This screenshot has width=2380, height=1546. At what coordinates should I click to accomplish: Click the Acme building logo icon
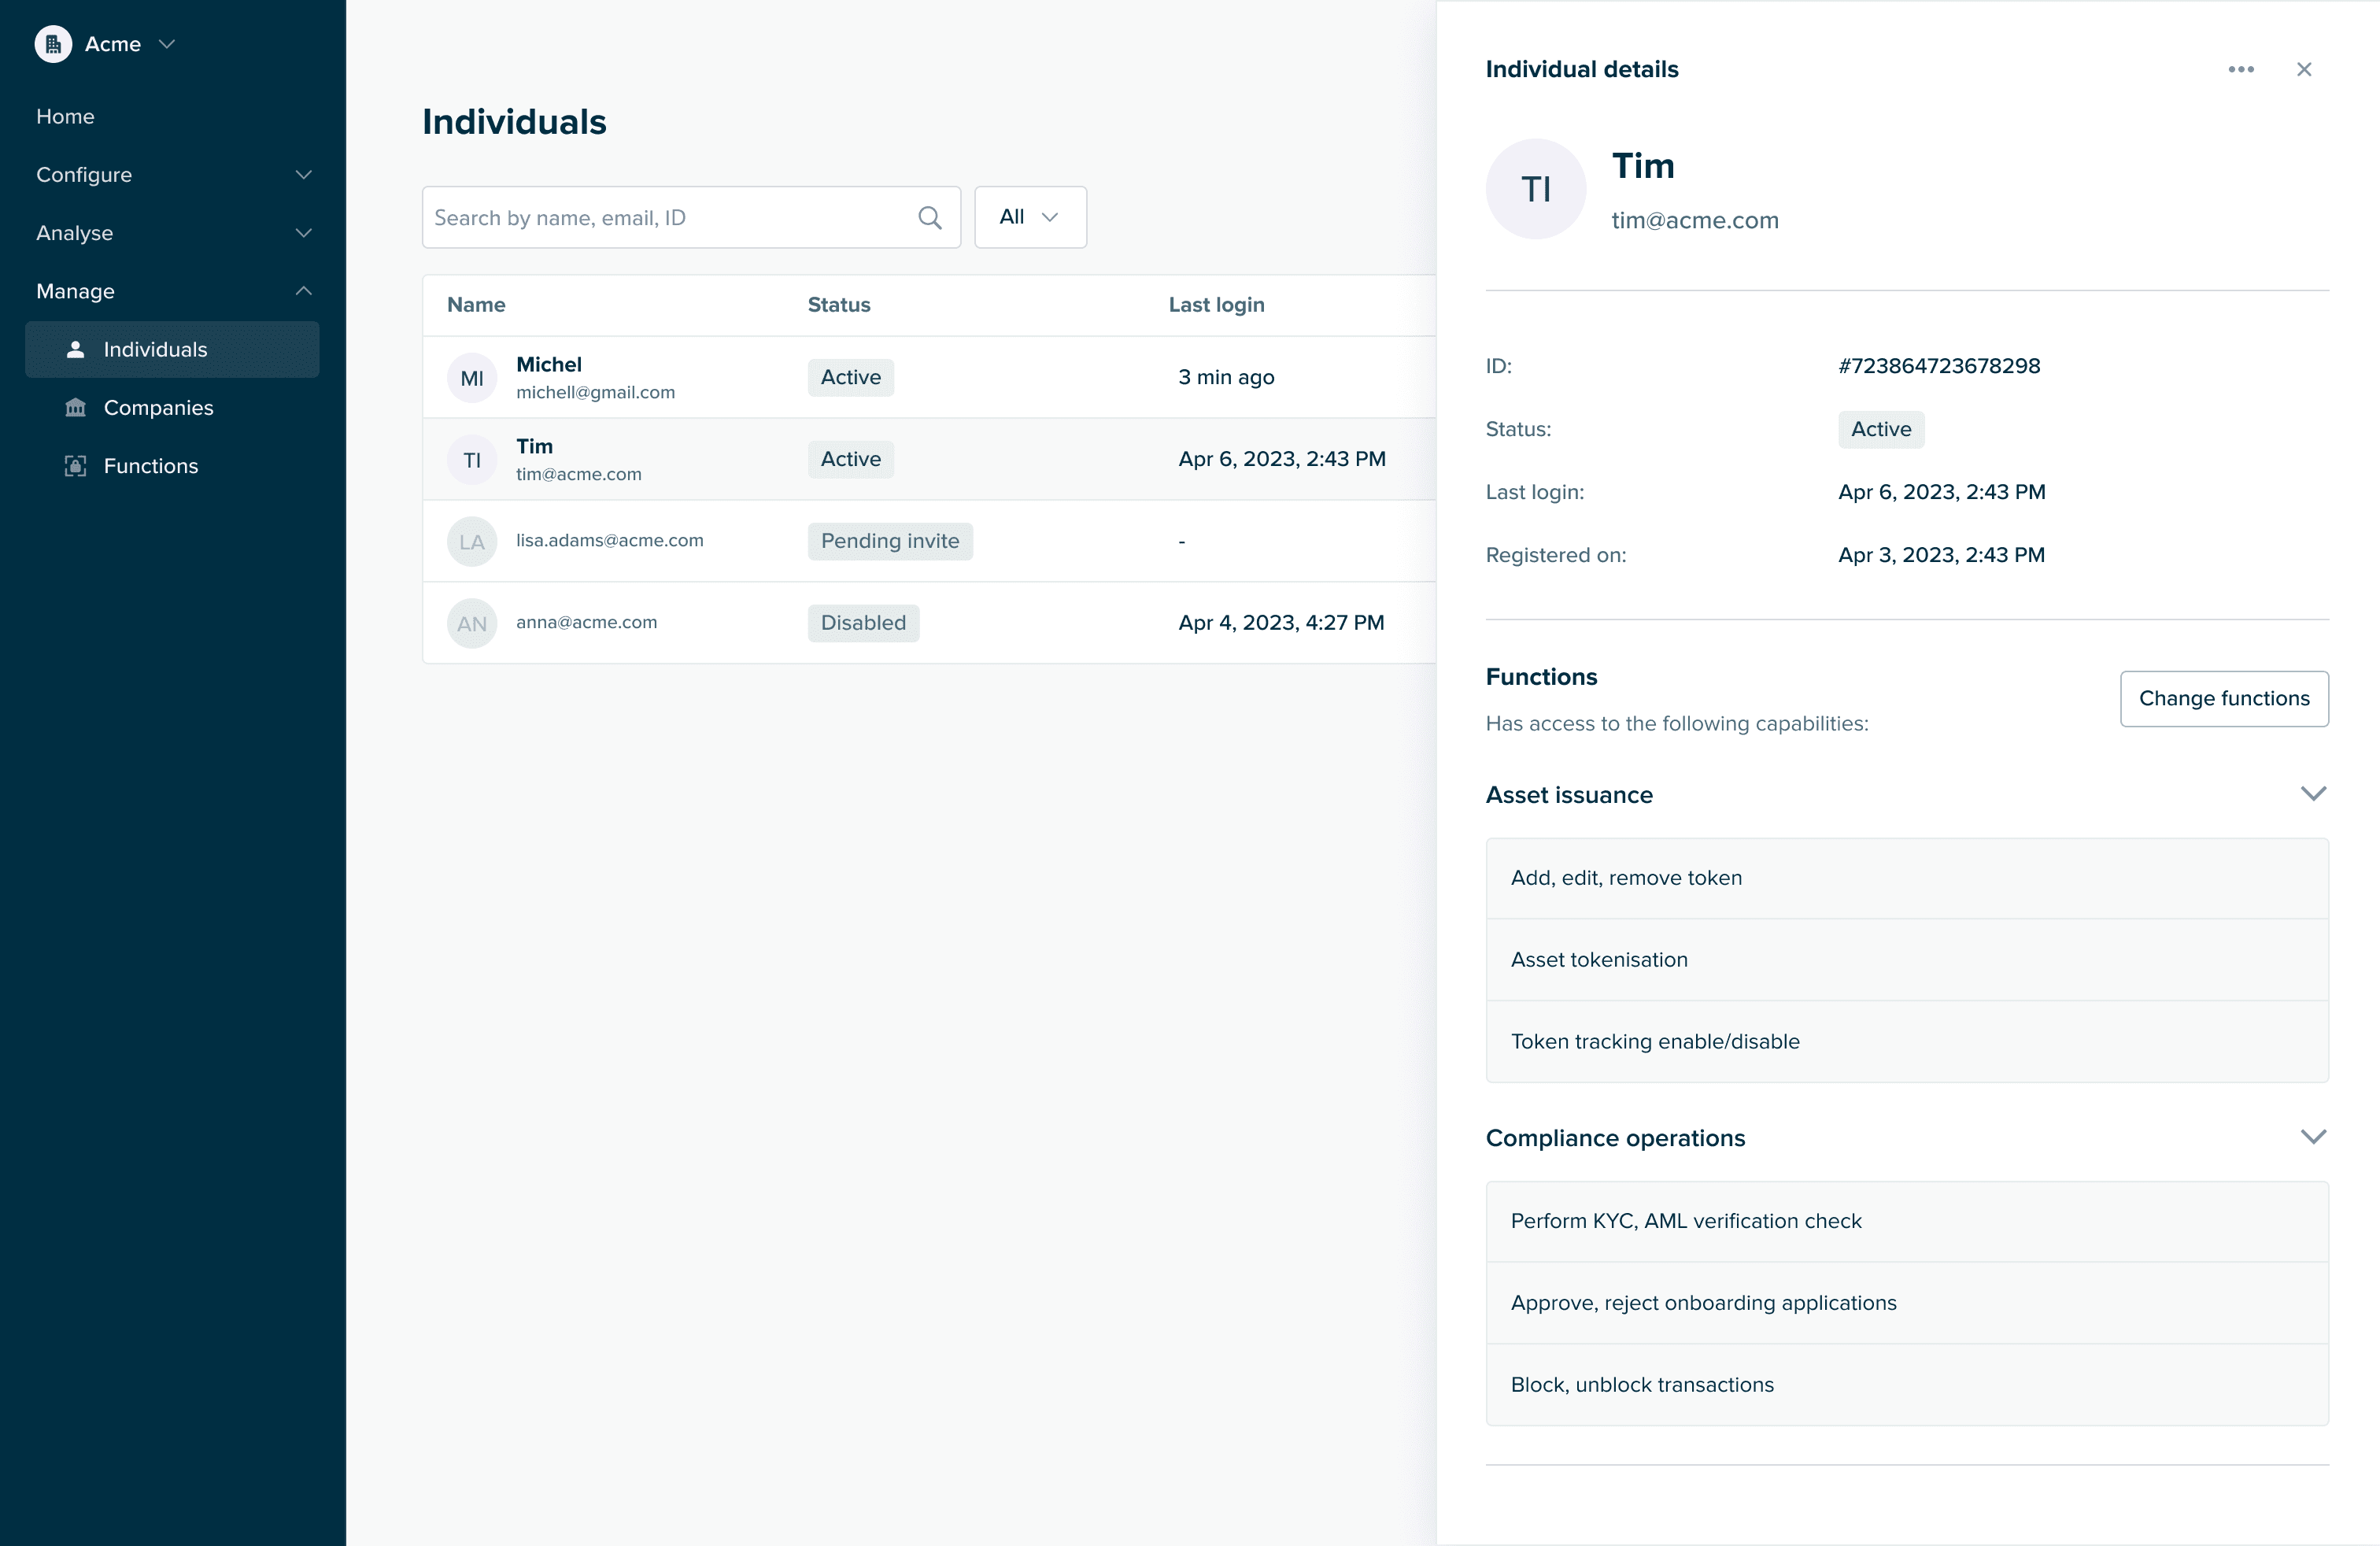point(53,44)
